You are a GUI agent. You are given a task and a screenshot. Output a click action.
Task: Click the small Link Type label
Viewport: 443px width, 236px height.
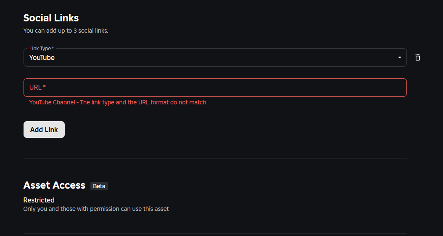click(40, 49)
